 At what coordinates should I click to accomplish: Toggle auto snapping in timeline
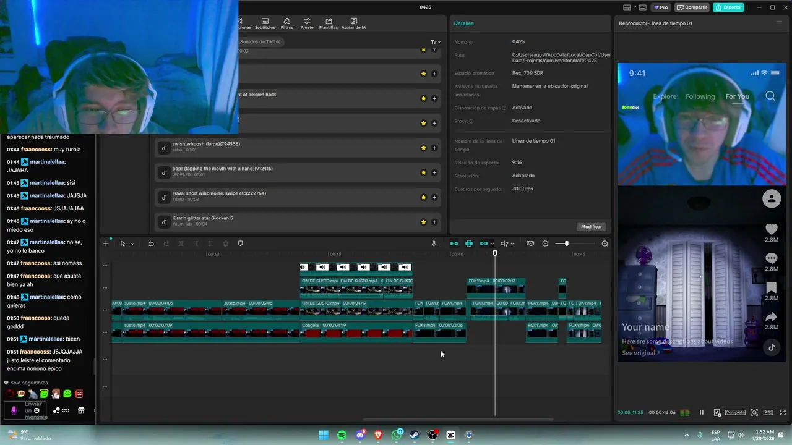469,244
